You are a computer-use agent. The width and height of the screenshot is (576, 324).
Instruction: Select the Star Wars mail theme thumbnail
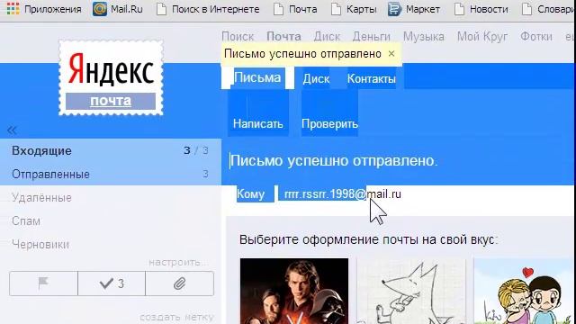tap(294, 291)
